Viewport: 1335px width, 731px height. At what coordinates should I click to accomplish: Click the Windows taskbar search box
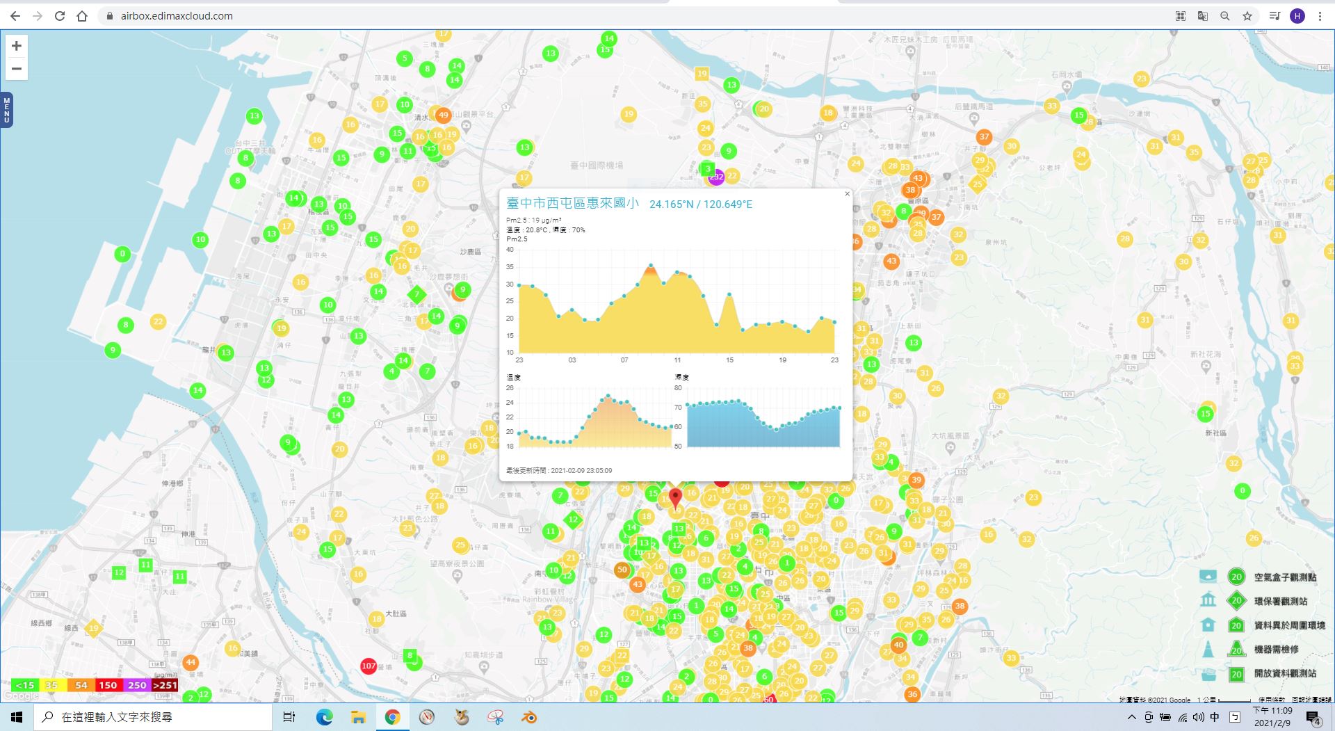coord(153,717)
